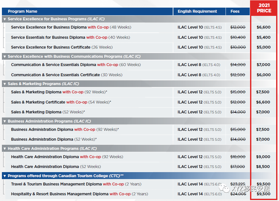Select Sales & Marketing Diploma (52 Weeks)

[x=48, y=112]
